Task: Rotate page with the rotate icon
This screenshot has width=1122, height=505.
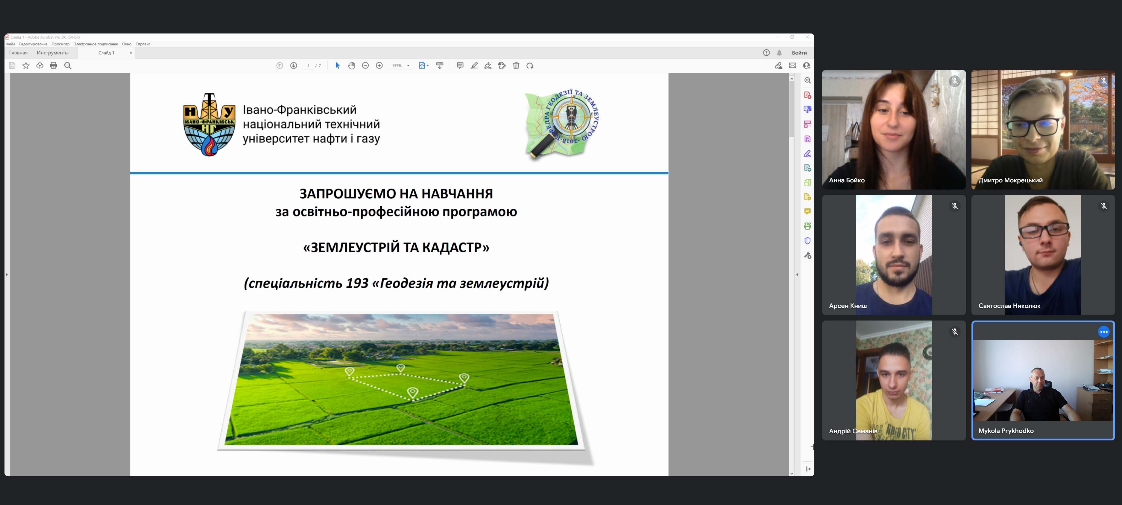Action: (x=530, y=66)
